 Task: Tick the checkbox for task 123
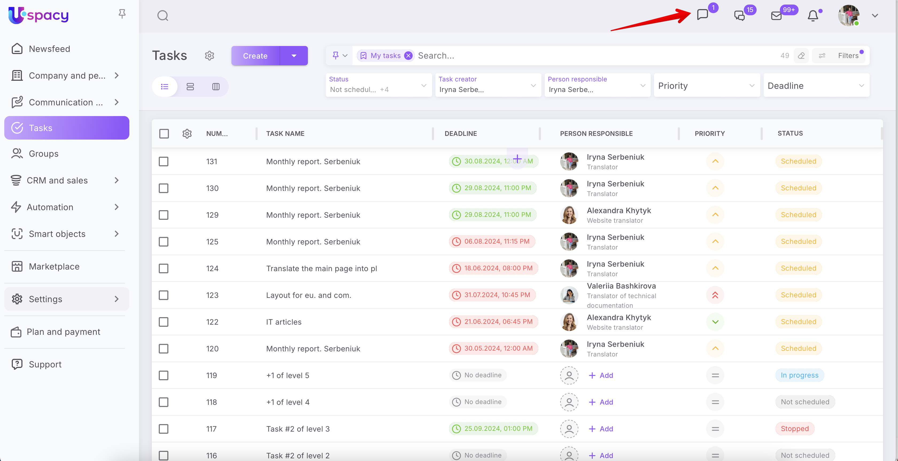point(164,295)
